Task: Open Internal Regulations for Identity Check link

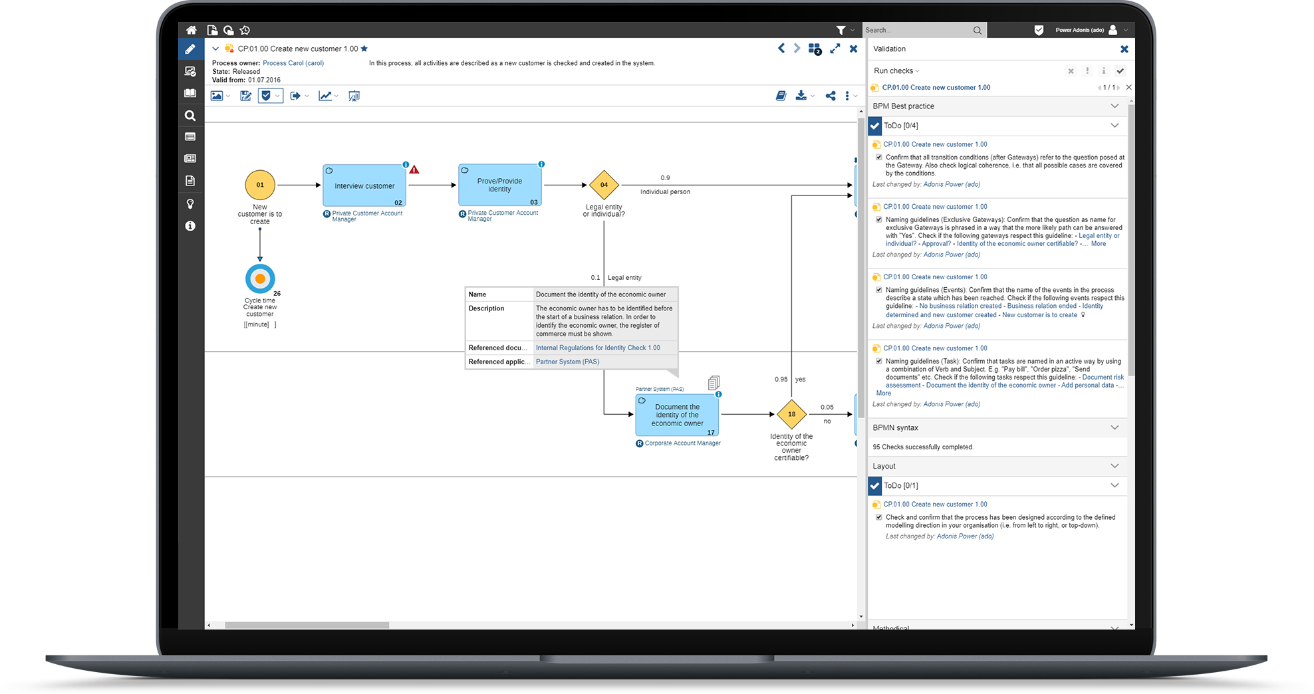Action: [x=598, y=348]
